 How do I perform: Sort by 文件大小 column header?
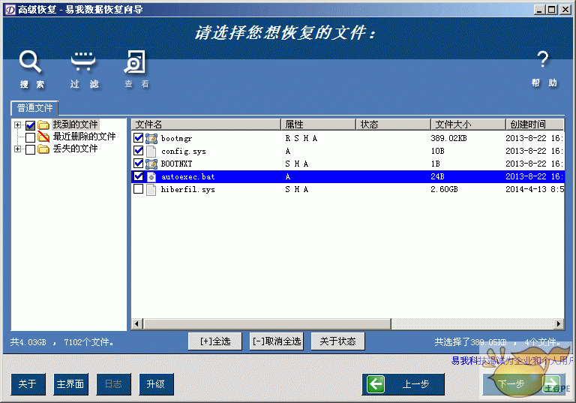[468, 125]
